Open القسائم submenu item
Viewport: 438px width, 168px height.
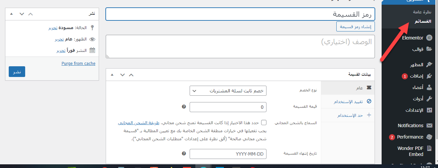[x=423, y=21]
